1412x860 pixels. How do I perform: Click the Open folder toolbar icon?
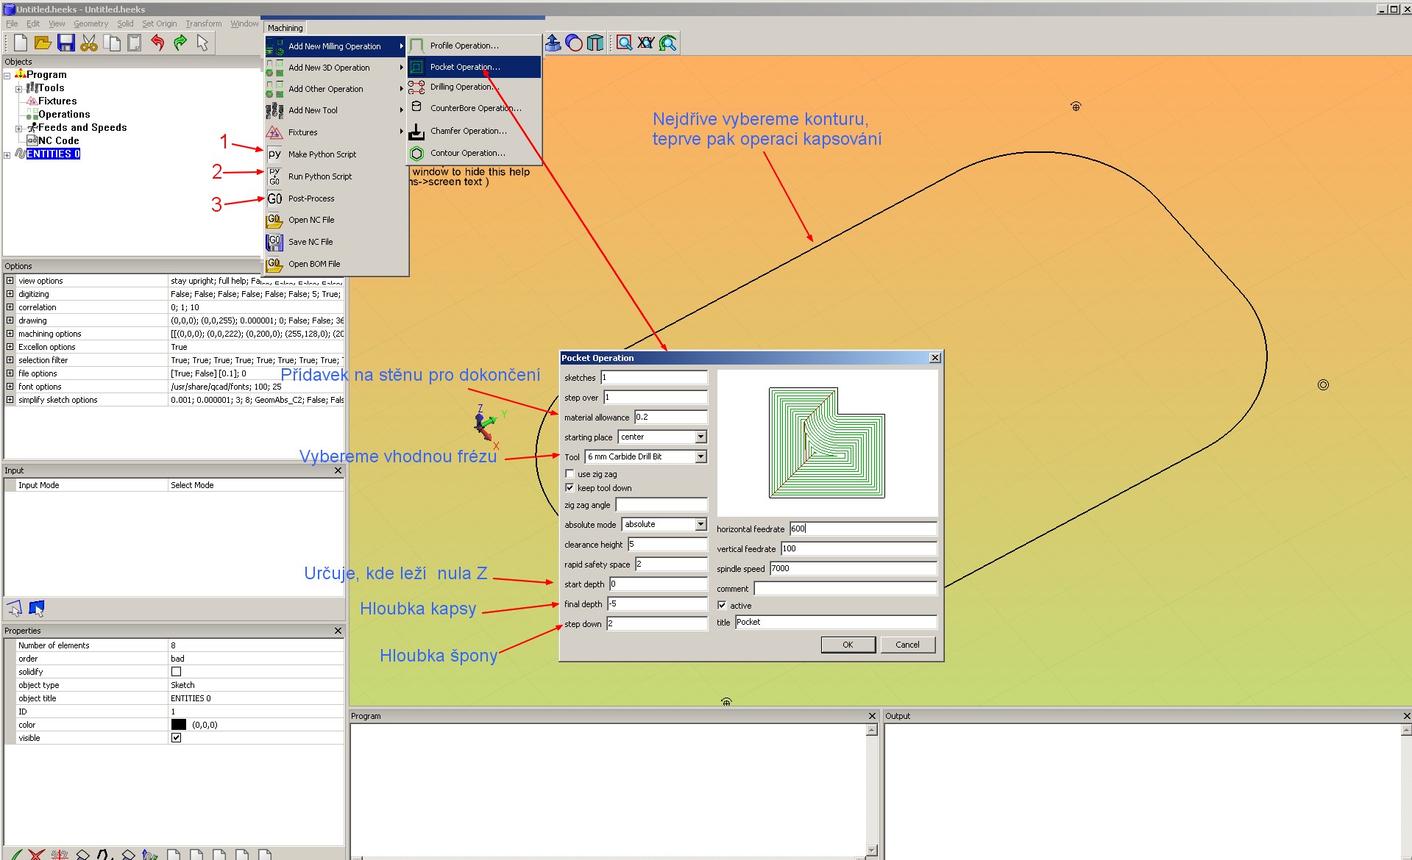(x=43, y=43)
